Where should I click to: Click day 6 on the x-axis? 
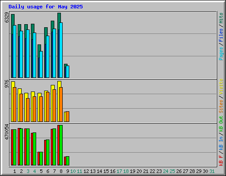48,171
